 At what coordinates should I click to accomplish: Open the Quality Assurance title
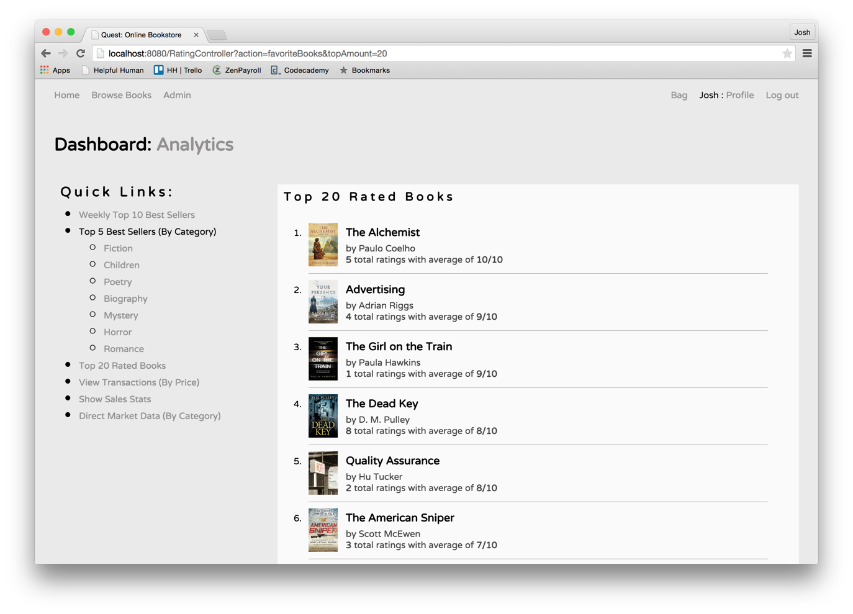pyautogui.click(x=392, y=461)
